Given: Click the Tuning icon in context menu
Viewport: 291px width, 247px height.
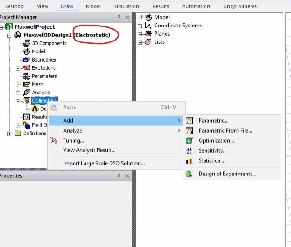Looking at the screenshot, I should point(54,141).
